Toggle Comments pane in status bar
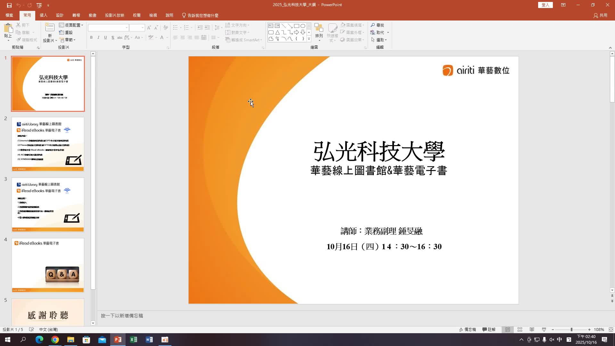This screenshot has width=615, height=346. 489,330
